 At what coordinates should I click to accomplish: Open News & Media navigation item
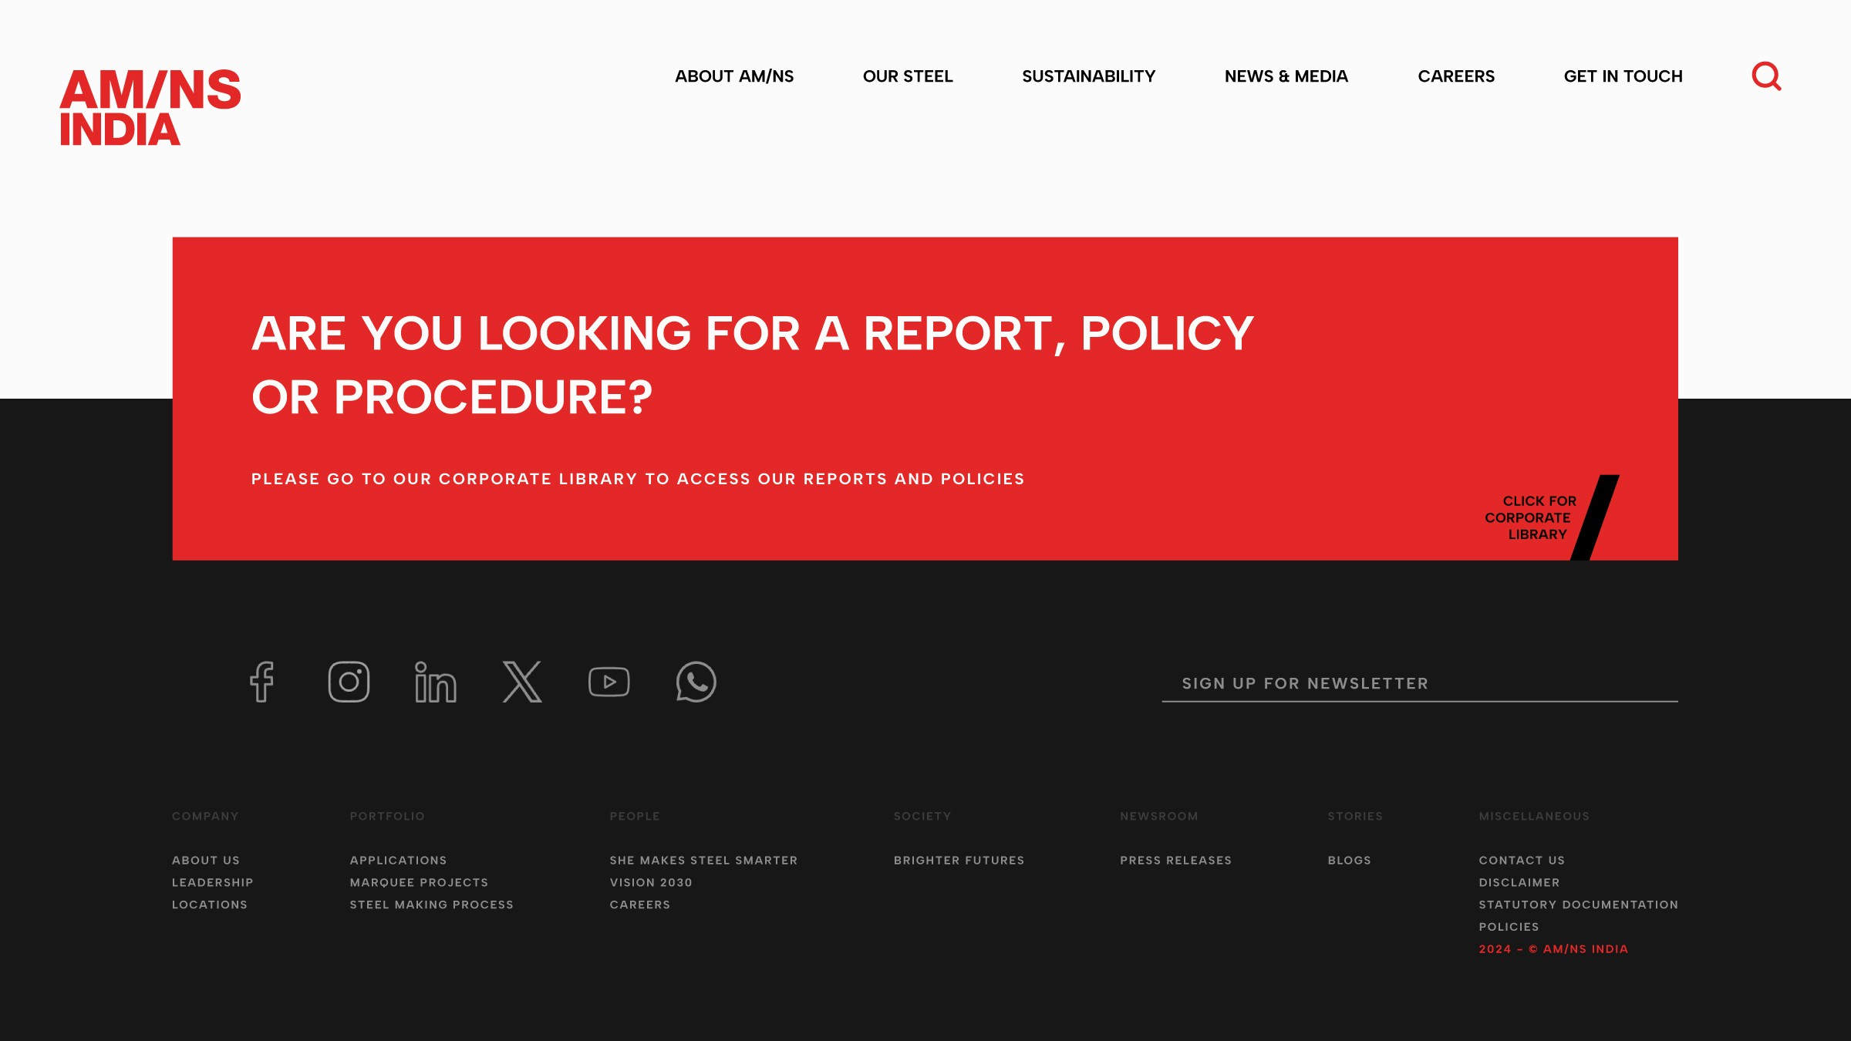point(1286,76)
